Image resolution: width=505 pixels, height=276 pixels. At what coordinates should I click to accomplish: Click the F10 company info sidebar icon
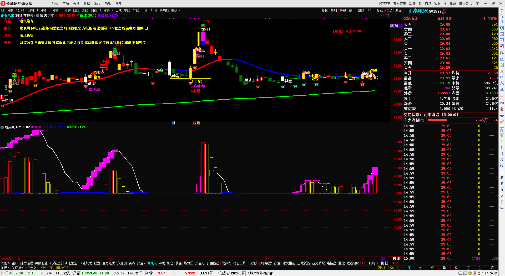pyautogui.click(x=502, y=59)
